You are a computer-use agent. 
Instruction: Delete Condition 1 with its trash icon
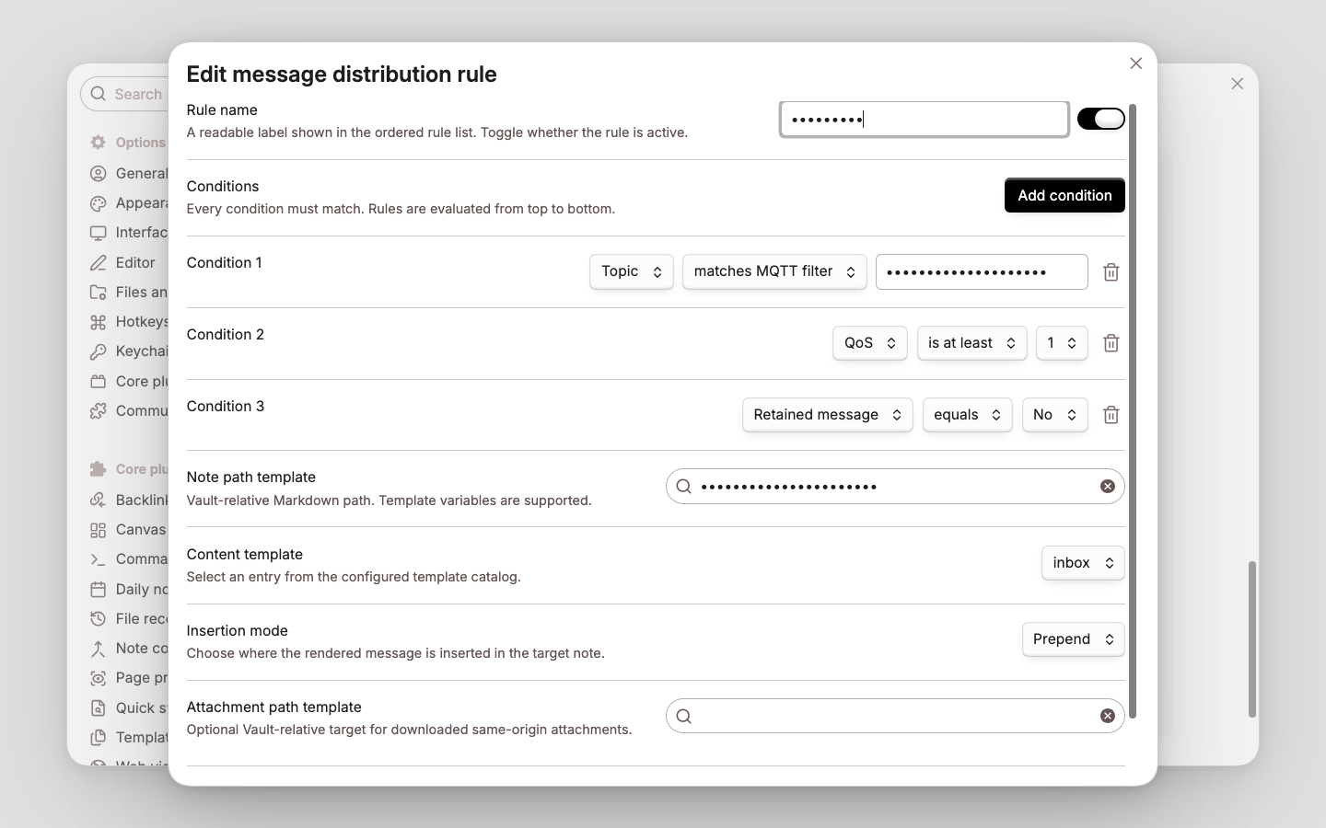pos(1111,272)
